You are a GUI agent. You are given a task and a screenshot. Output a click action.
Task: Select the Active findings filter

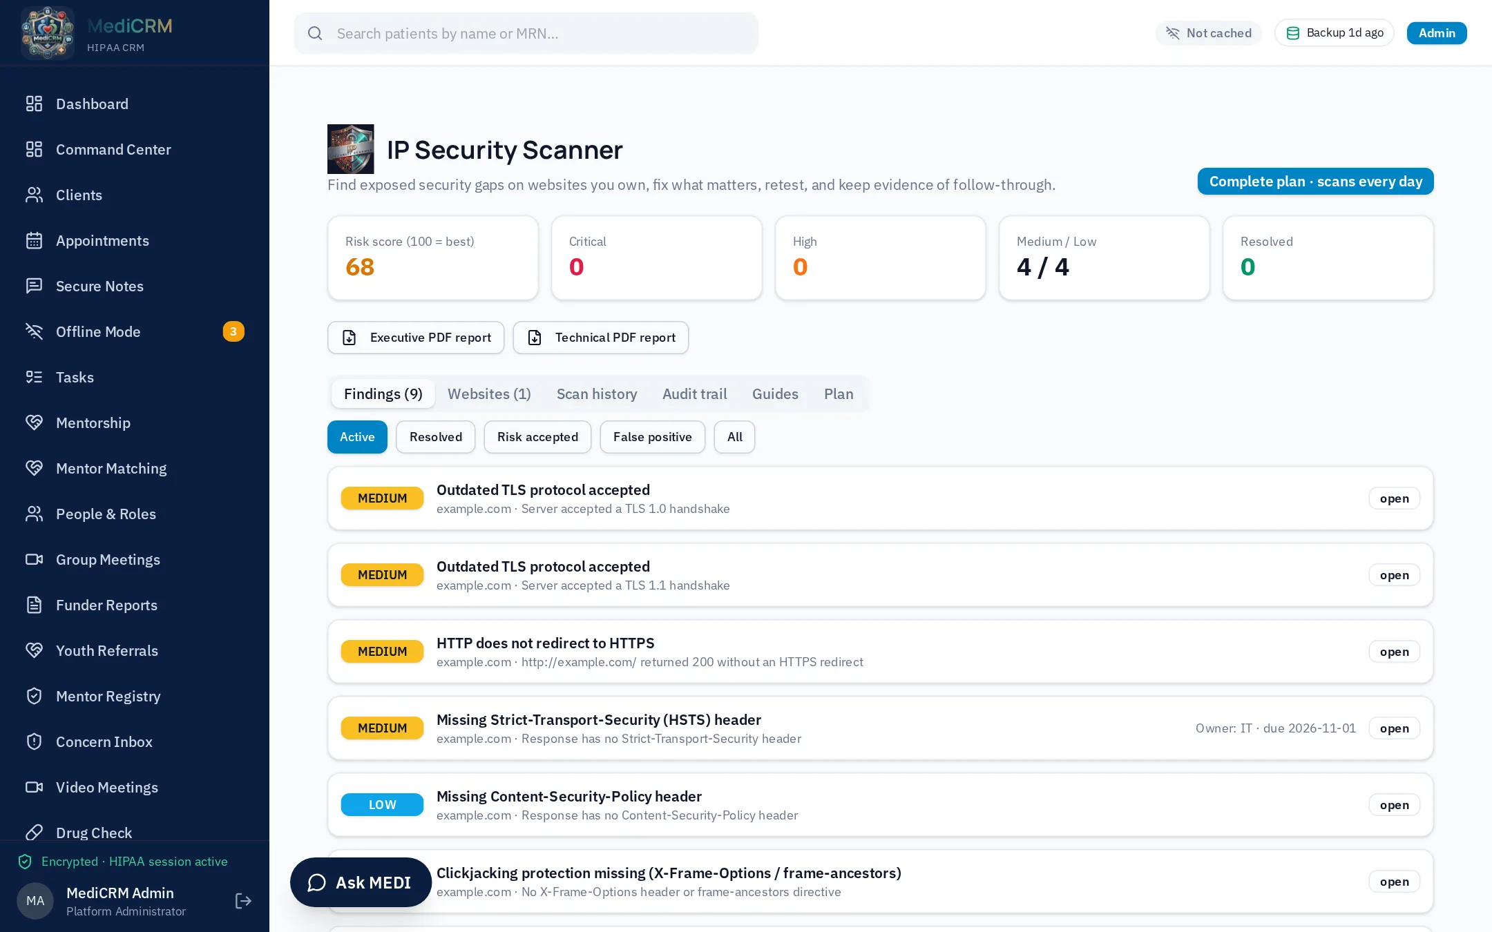pos(357,437)
